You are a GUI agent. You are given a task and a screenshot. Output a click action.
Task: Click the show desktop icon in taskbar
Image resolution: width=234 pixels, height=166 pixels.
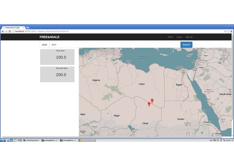click(x=15, y=140)
